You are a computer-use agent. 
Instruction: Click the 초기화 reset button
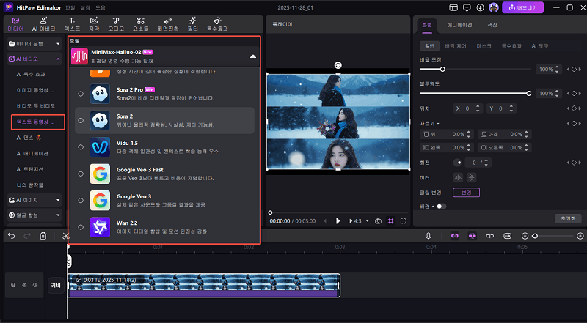pyautogui.click(x=568, y=218)
